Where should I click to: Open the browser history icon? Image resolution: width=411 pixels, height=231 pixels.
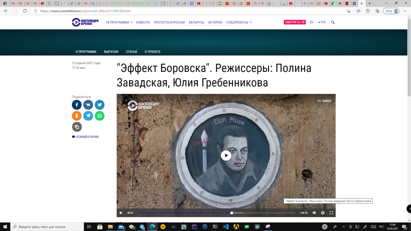pos(368,11)
